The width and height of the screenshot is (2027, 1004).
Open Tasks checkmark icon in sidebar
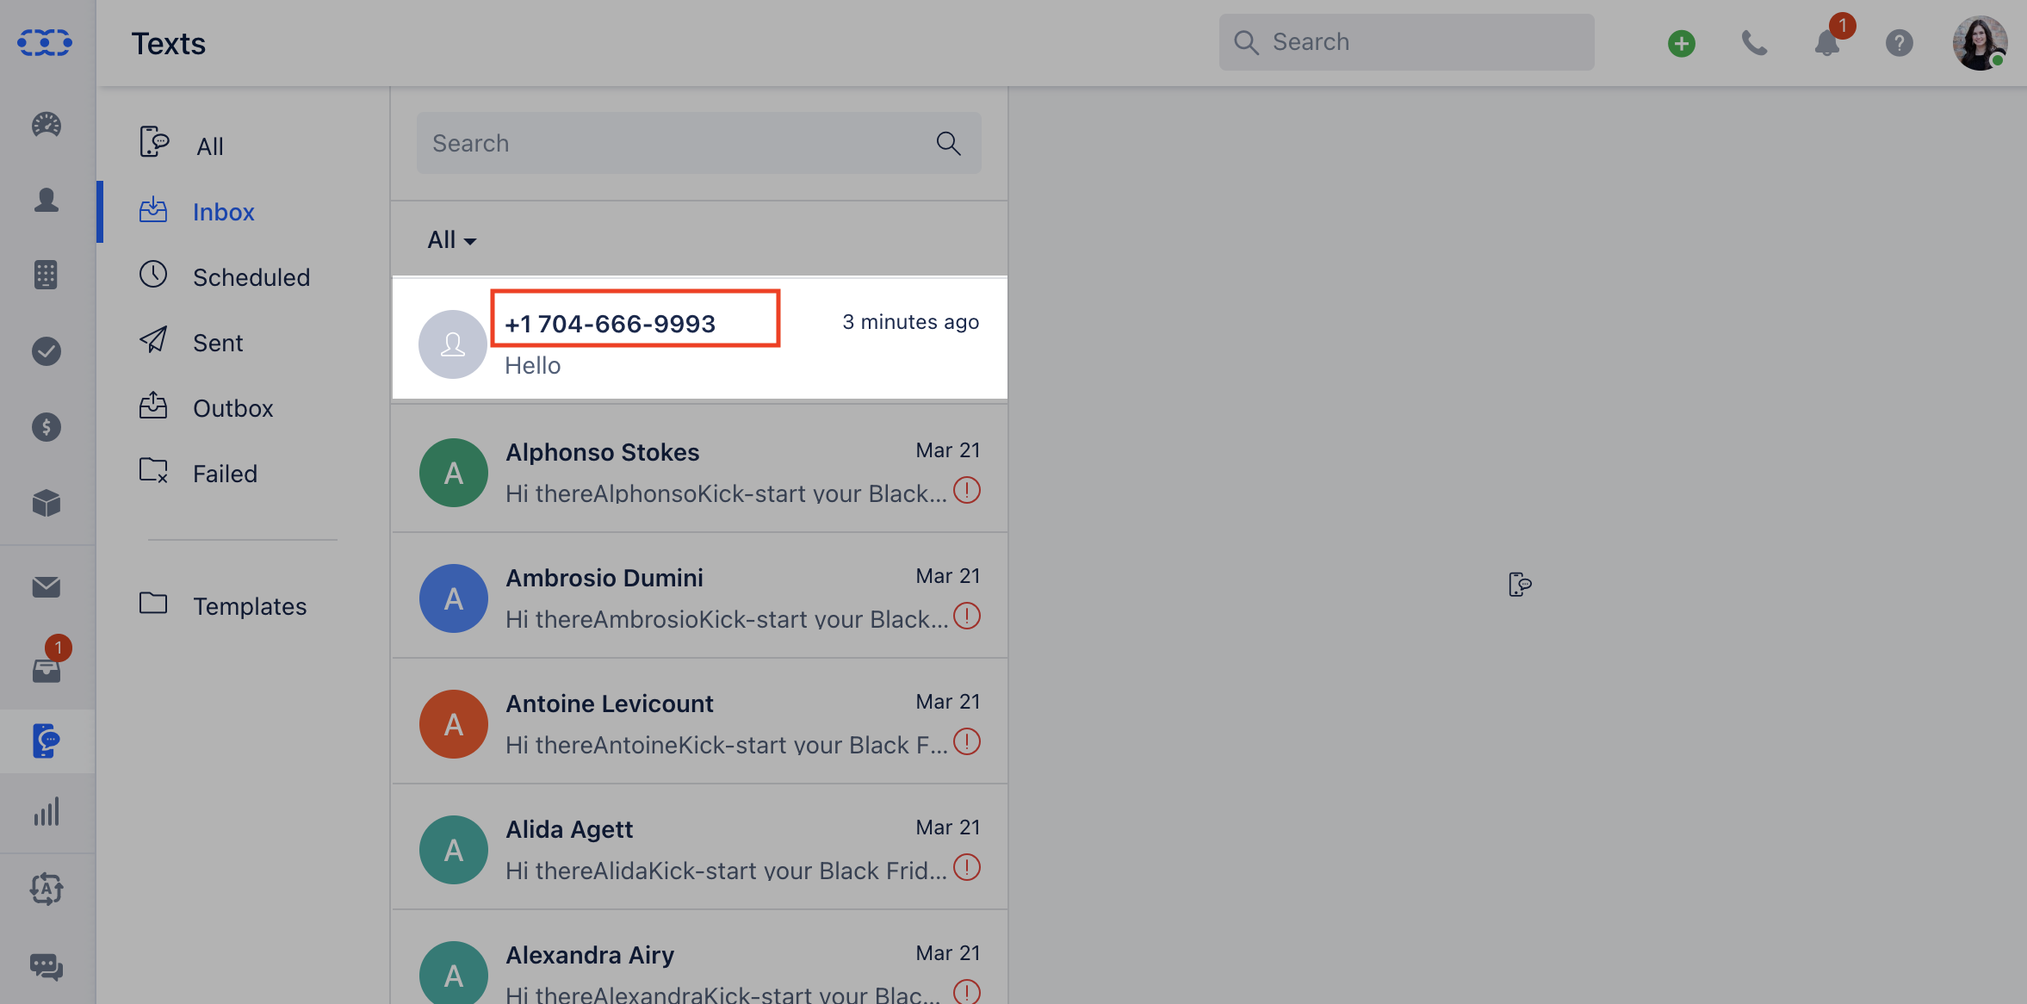click(46, 350)
